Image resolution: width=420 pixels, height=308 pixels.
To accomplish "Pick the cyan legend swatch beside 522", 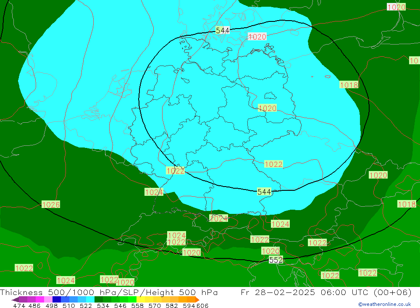I will coord(90,300).
